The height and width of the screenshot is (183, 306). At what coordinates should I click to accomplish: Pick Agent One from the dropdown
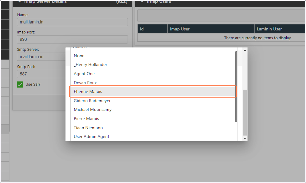[153, 74]
